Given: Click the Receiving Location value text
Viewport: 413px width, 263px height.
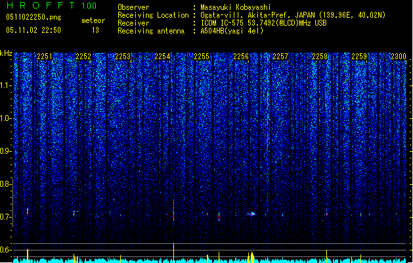Looking at the screenshot, I should [293, 15].
